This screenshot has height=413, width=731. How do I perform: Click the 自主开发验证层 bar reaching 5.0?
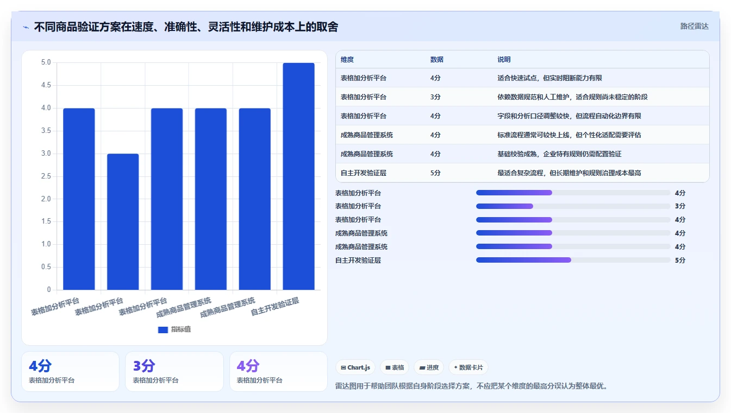(298, 176)
